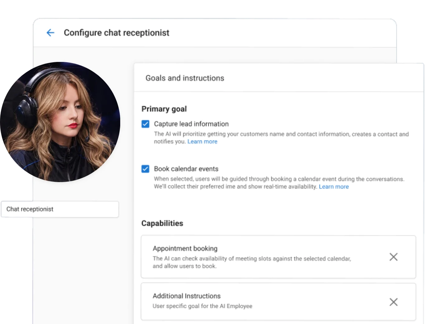Click the Chat receptionist name field
Screen dimensions: 440x324
tap(60, 209)
